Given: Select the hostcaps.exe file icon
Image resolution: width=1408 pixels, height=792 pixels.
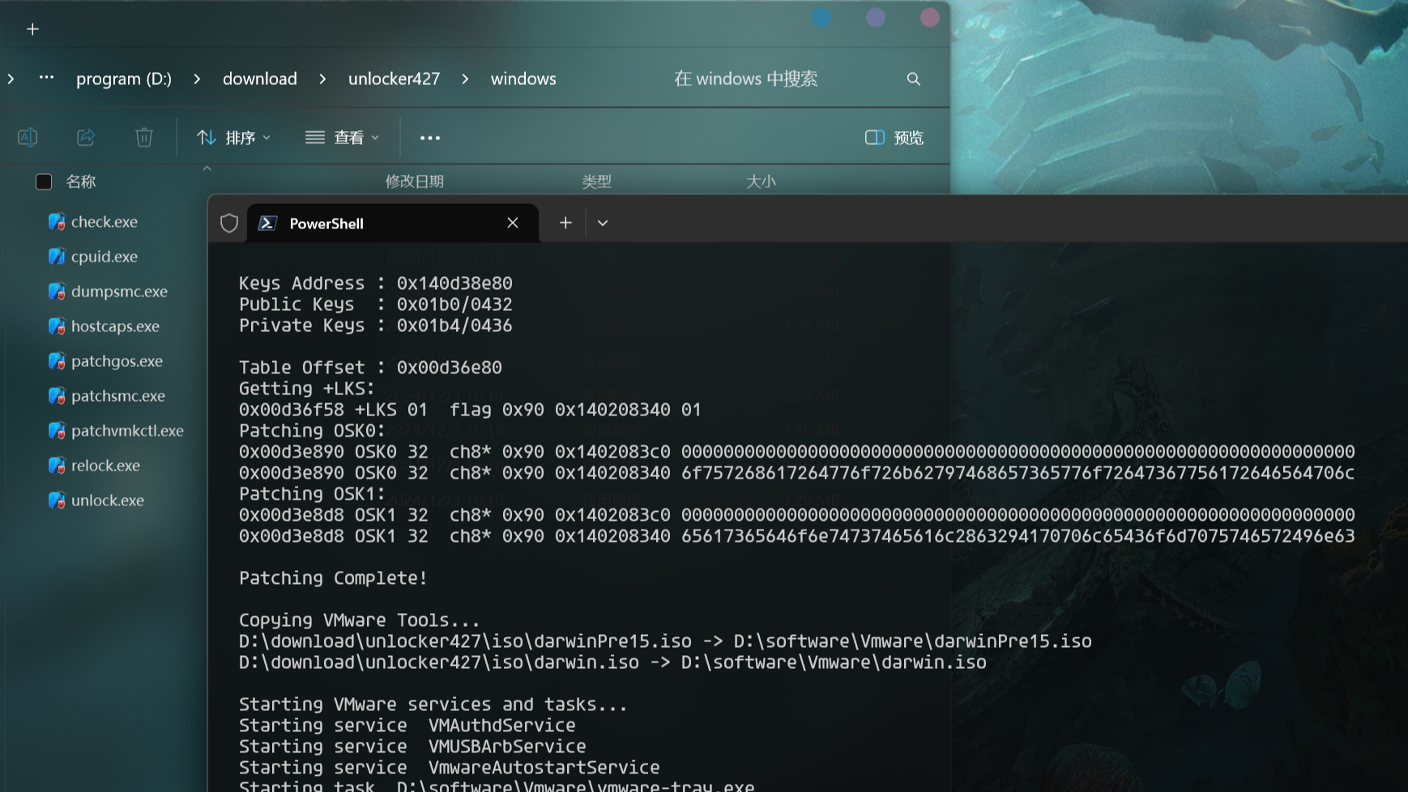Looking at the screenshot, I should (x=57, y=326).
